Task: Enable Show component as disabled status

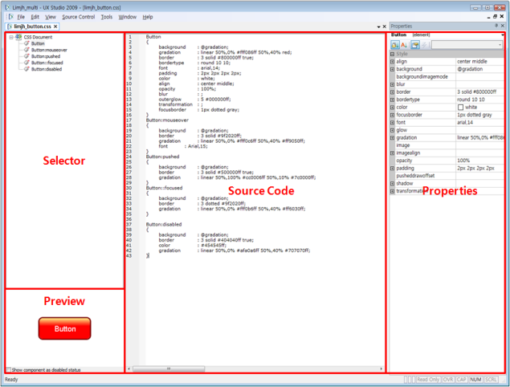Action: (9, 370)
